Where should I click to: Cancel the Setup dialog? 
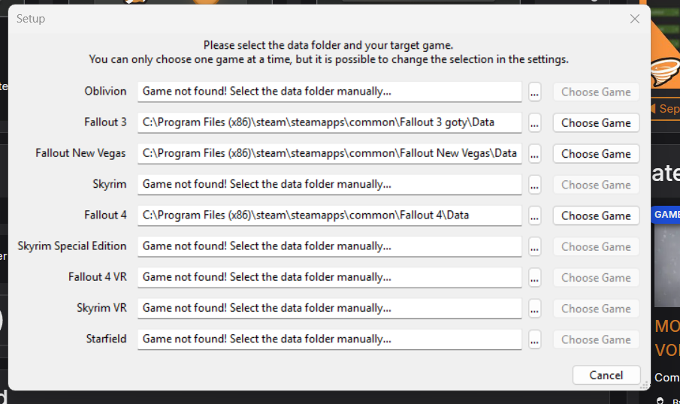[x=606, y=375]
